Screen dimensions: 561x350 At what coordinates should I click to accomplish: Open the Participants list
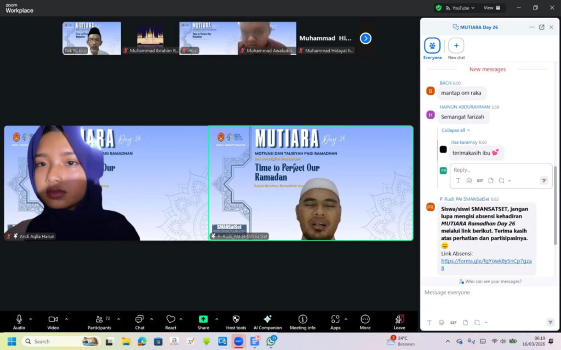100,320
